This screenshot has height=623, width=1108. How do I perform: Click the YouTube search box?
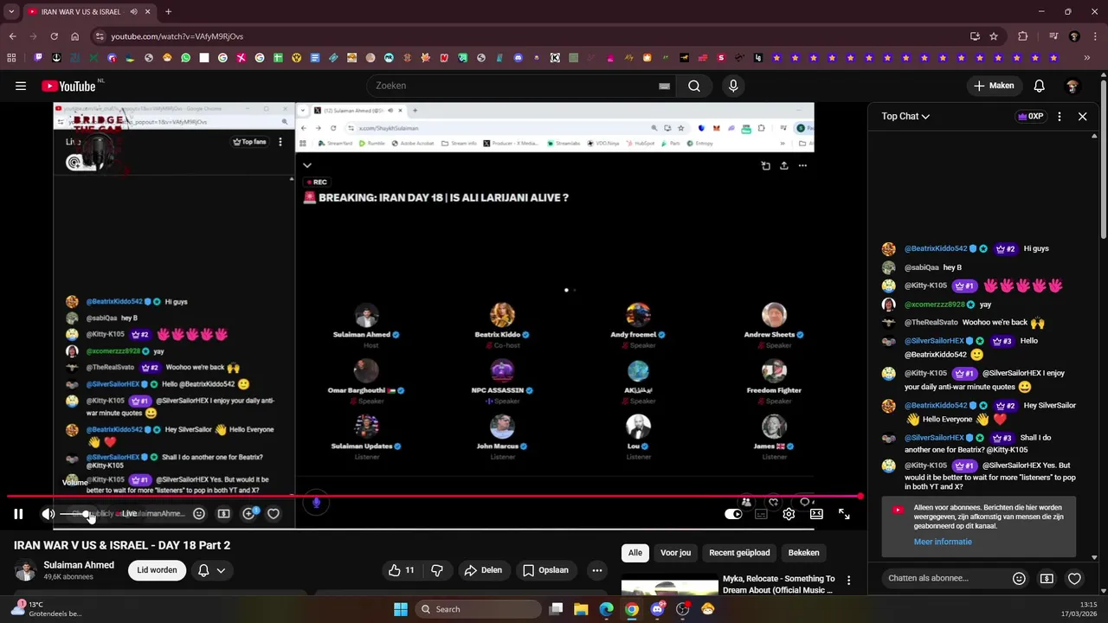516,86
